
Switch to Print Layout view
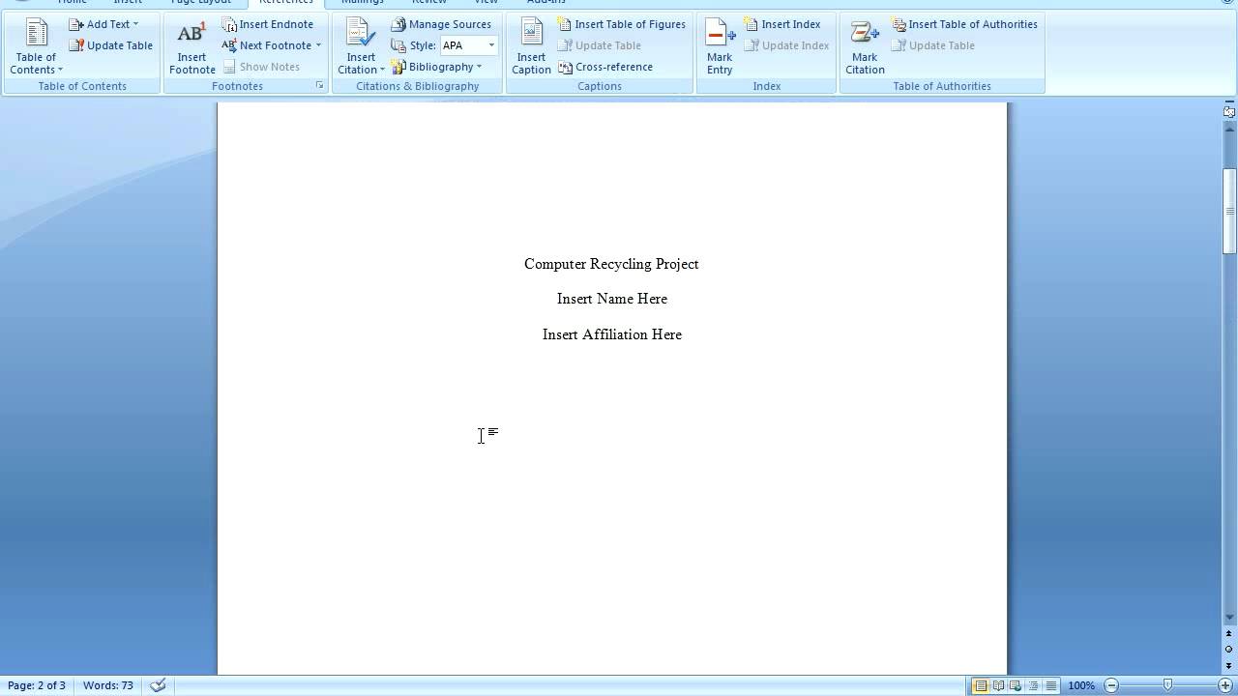pyautogui.click(x=981, y=685)
